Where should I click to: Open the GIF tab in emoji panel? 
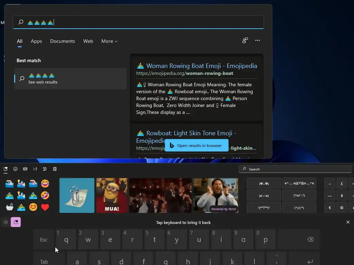click(25, 169)
